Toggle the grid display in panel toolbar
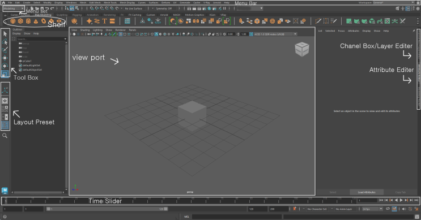 tap(121, 34)
